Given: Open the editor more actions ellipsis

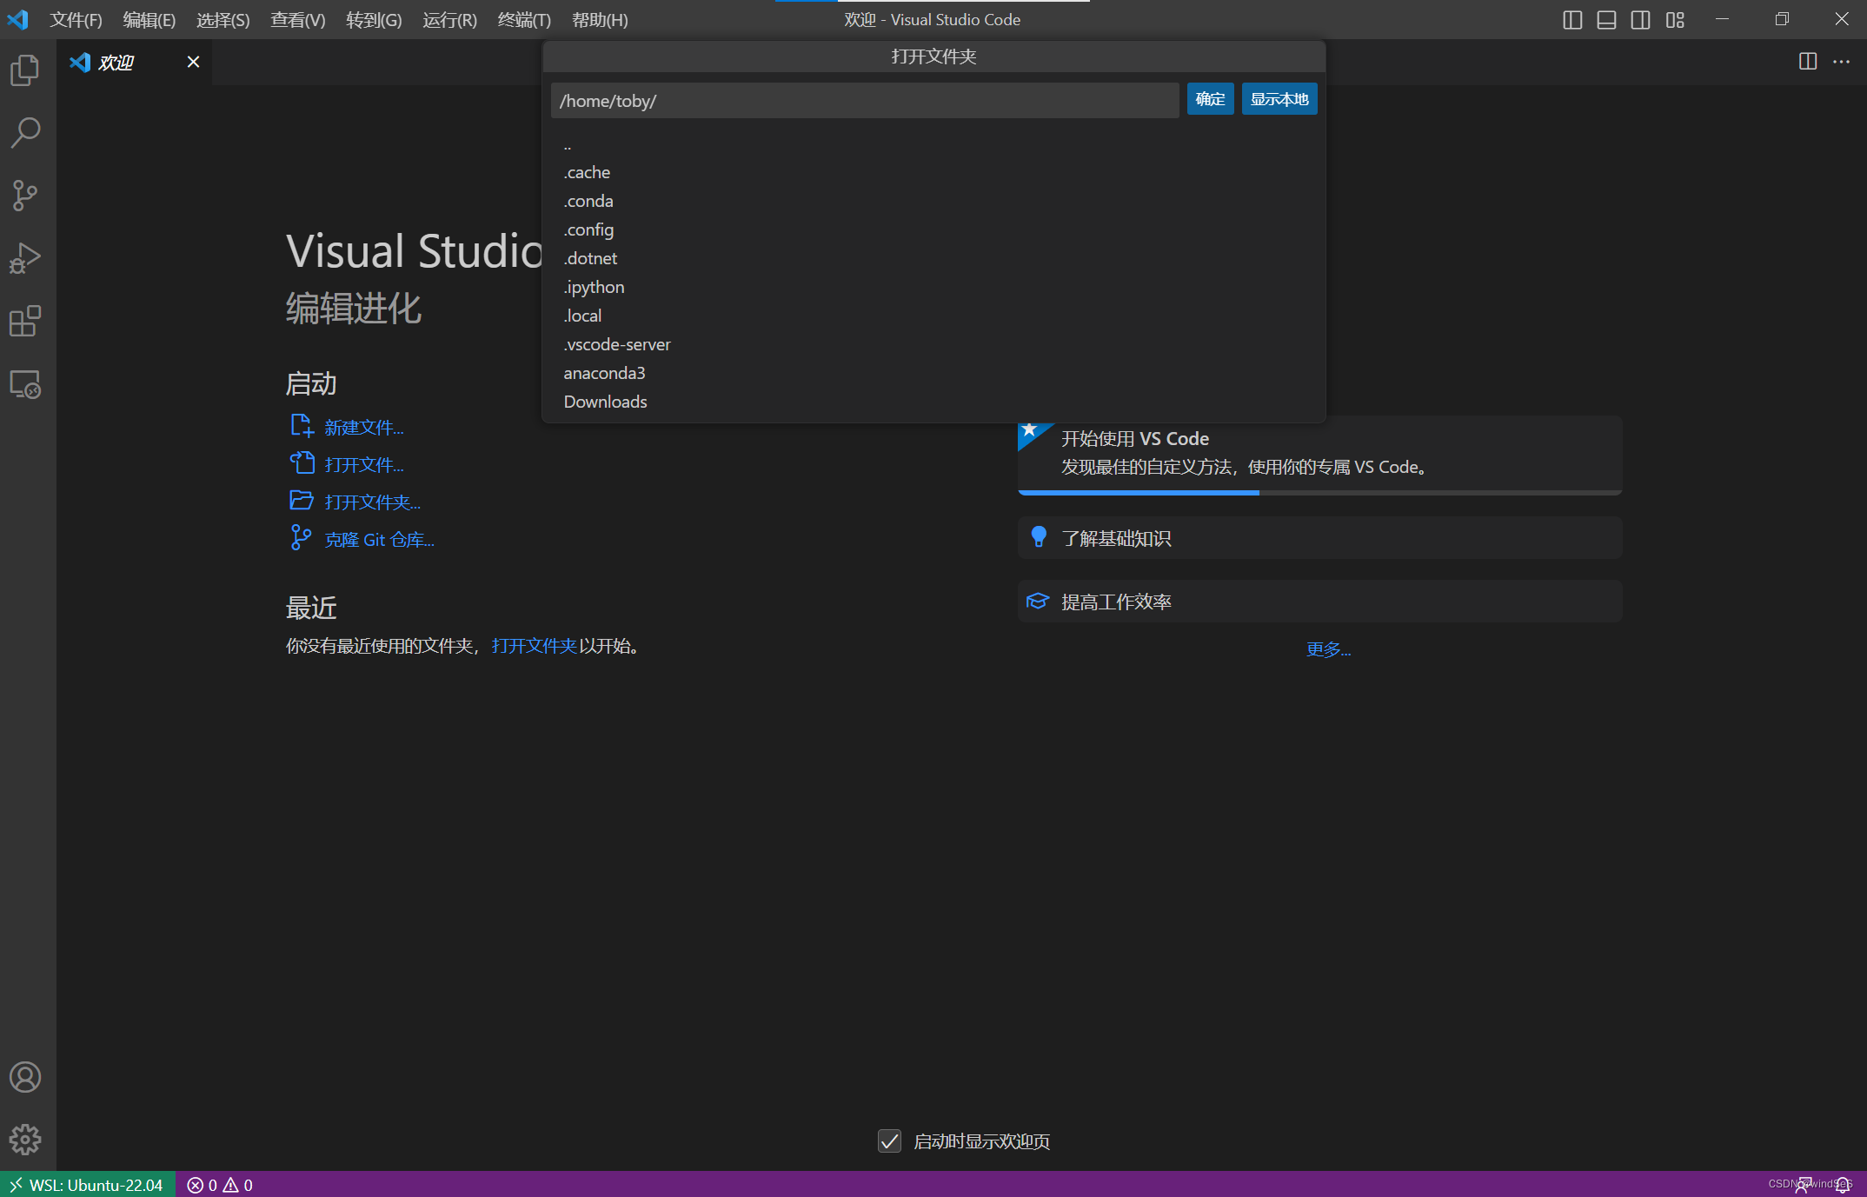Looking at the screenshot, I should (1841, 61).
